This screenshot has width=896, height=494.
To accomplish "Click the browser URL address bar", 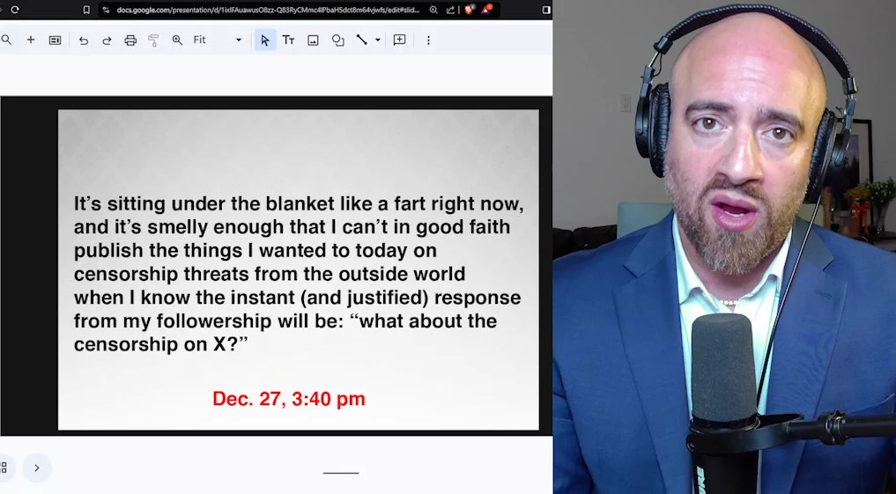I will click(264, 10).
